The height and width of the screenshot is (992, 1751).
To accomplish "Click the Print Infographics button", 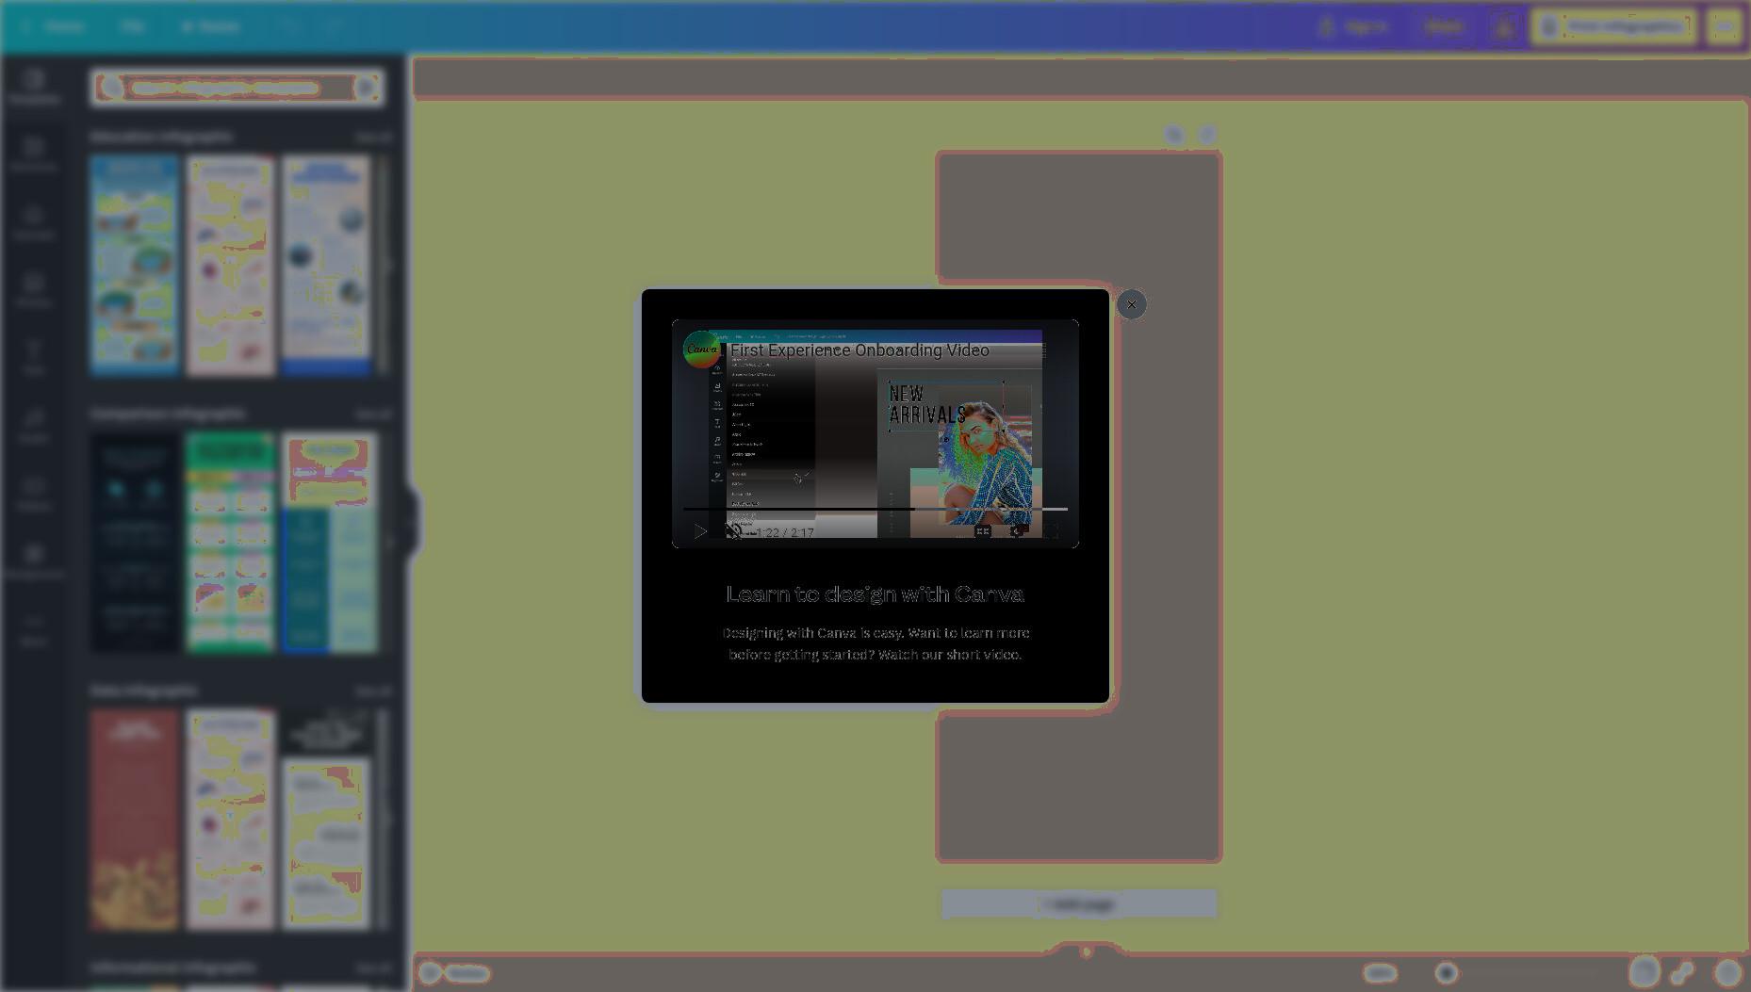I will pyautogui.click(x=1614, y=26).
